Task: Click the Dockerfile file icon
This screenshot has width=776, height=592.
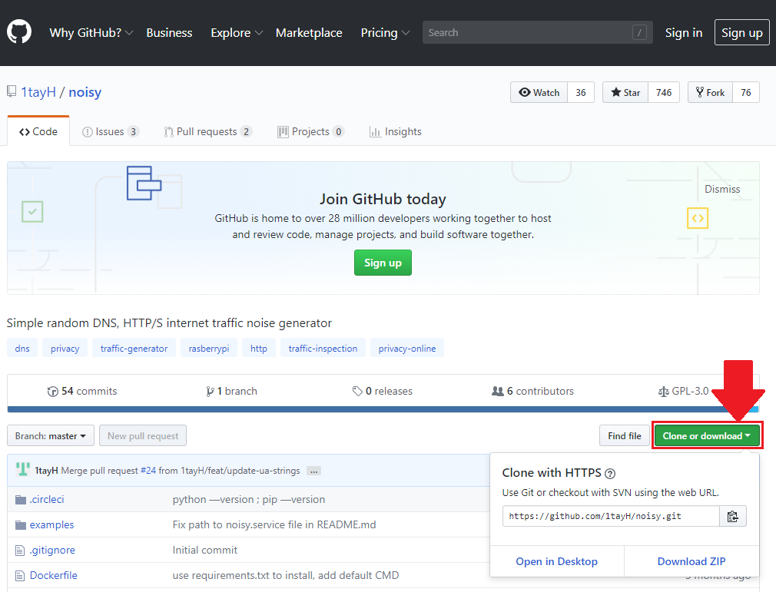Action: 20,575
